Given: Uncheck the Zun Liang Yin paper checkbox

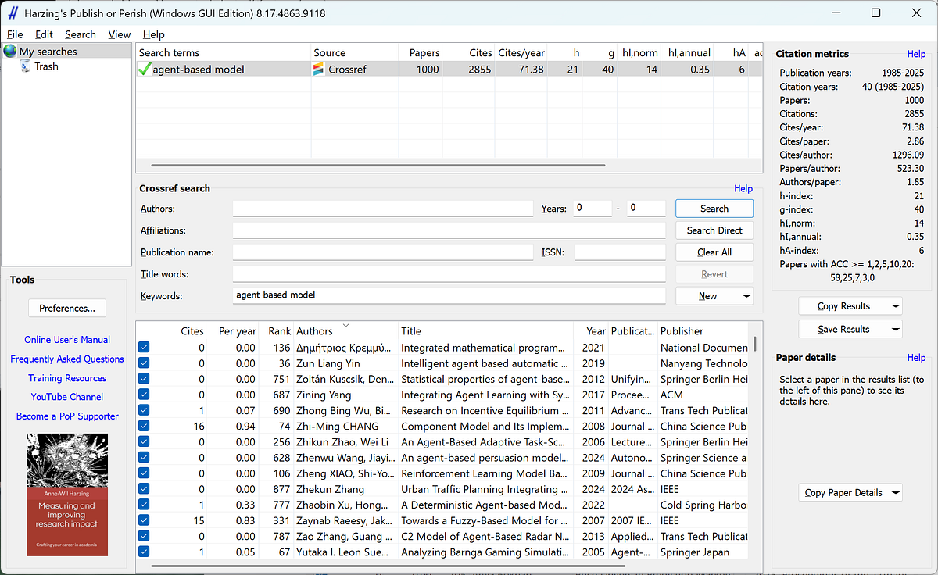Looking at the screenshot, I should (144, 364).
